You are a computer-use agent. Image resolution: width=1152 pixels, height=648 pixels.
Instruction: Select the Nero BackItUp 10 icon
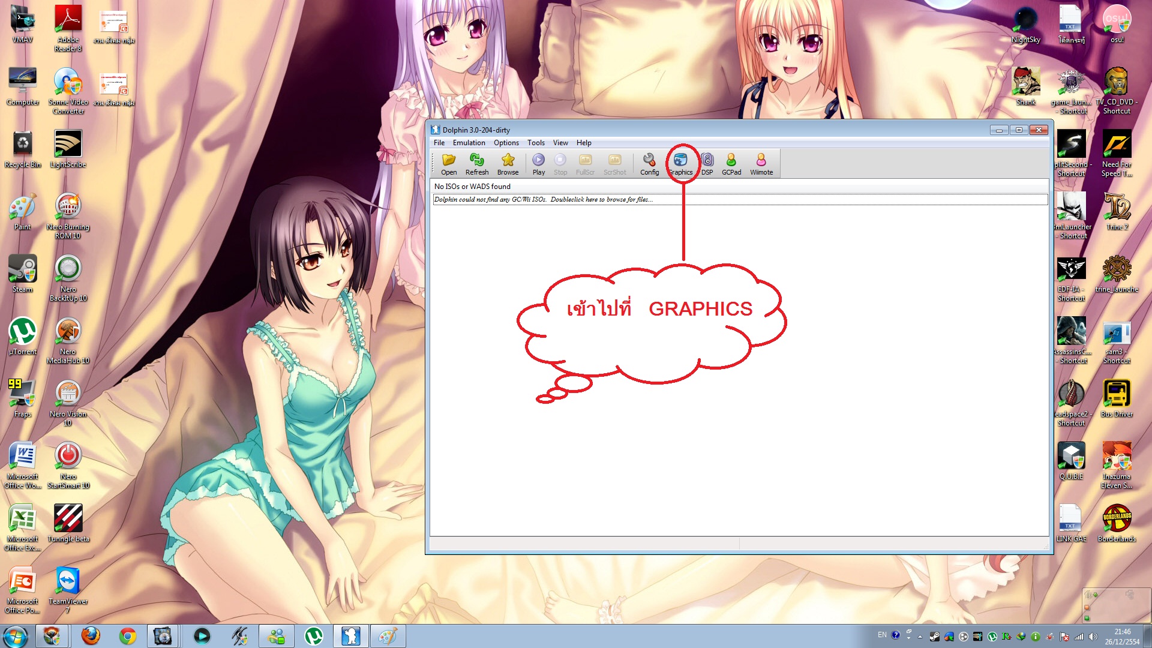[x=68, y=278]
